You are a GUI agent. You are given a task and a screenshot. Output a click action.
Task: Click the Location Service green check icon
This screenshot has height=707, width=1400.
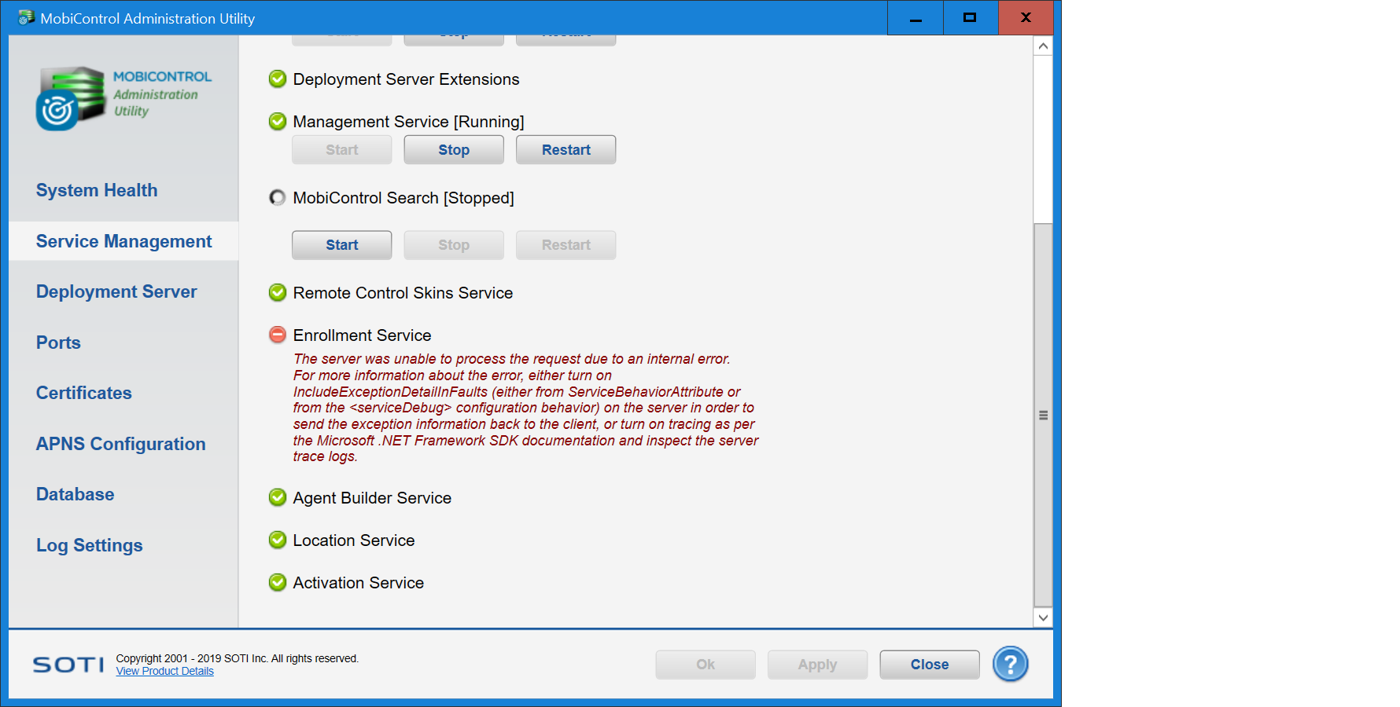(278, 540)
